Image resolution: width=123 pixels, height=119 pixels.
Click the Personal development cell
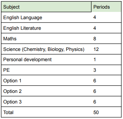click(46, 59)
